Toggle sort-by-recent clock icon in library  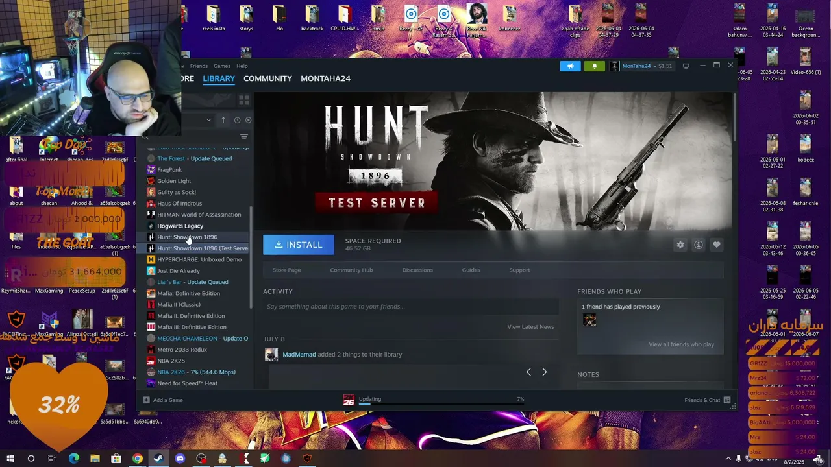click(x=237, y=120)
